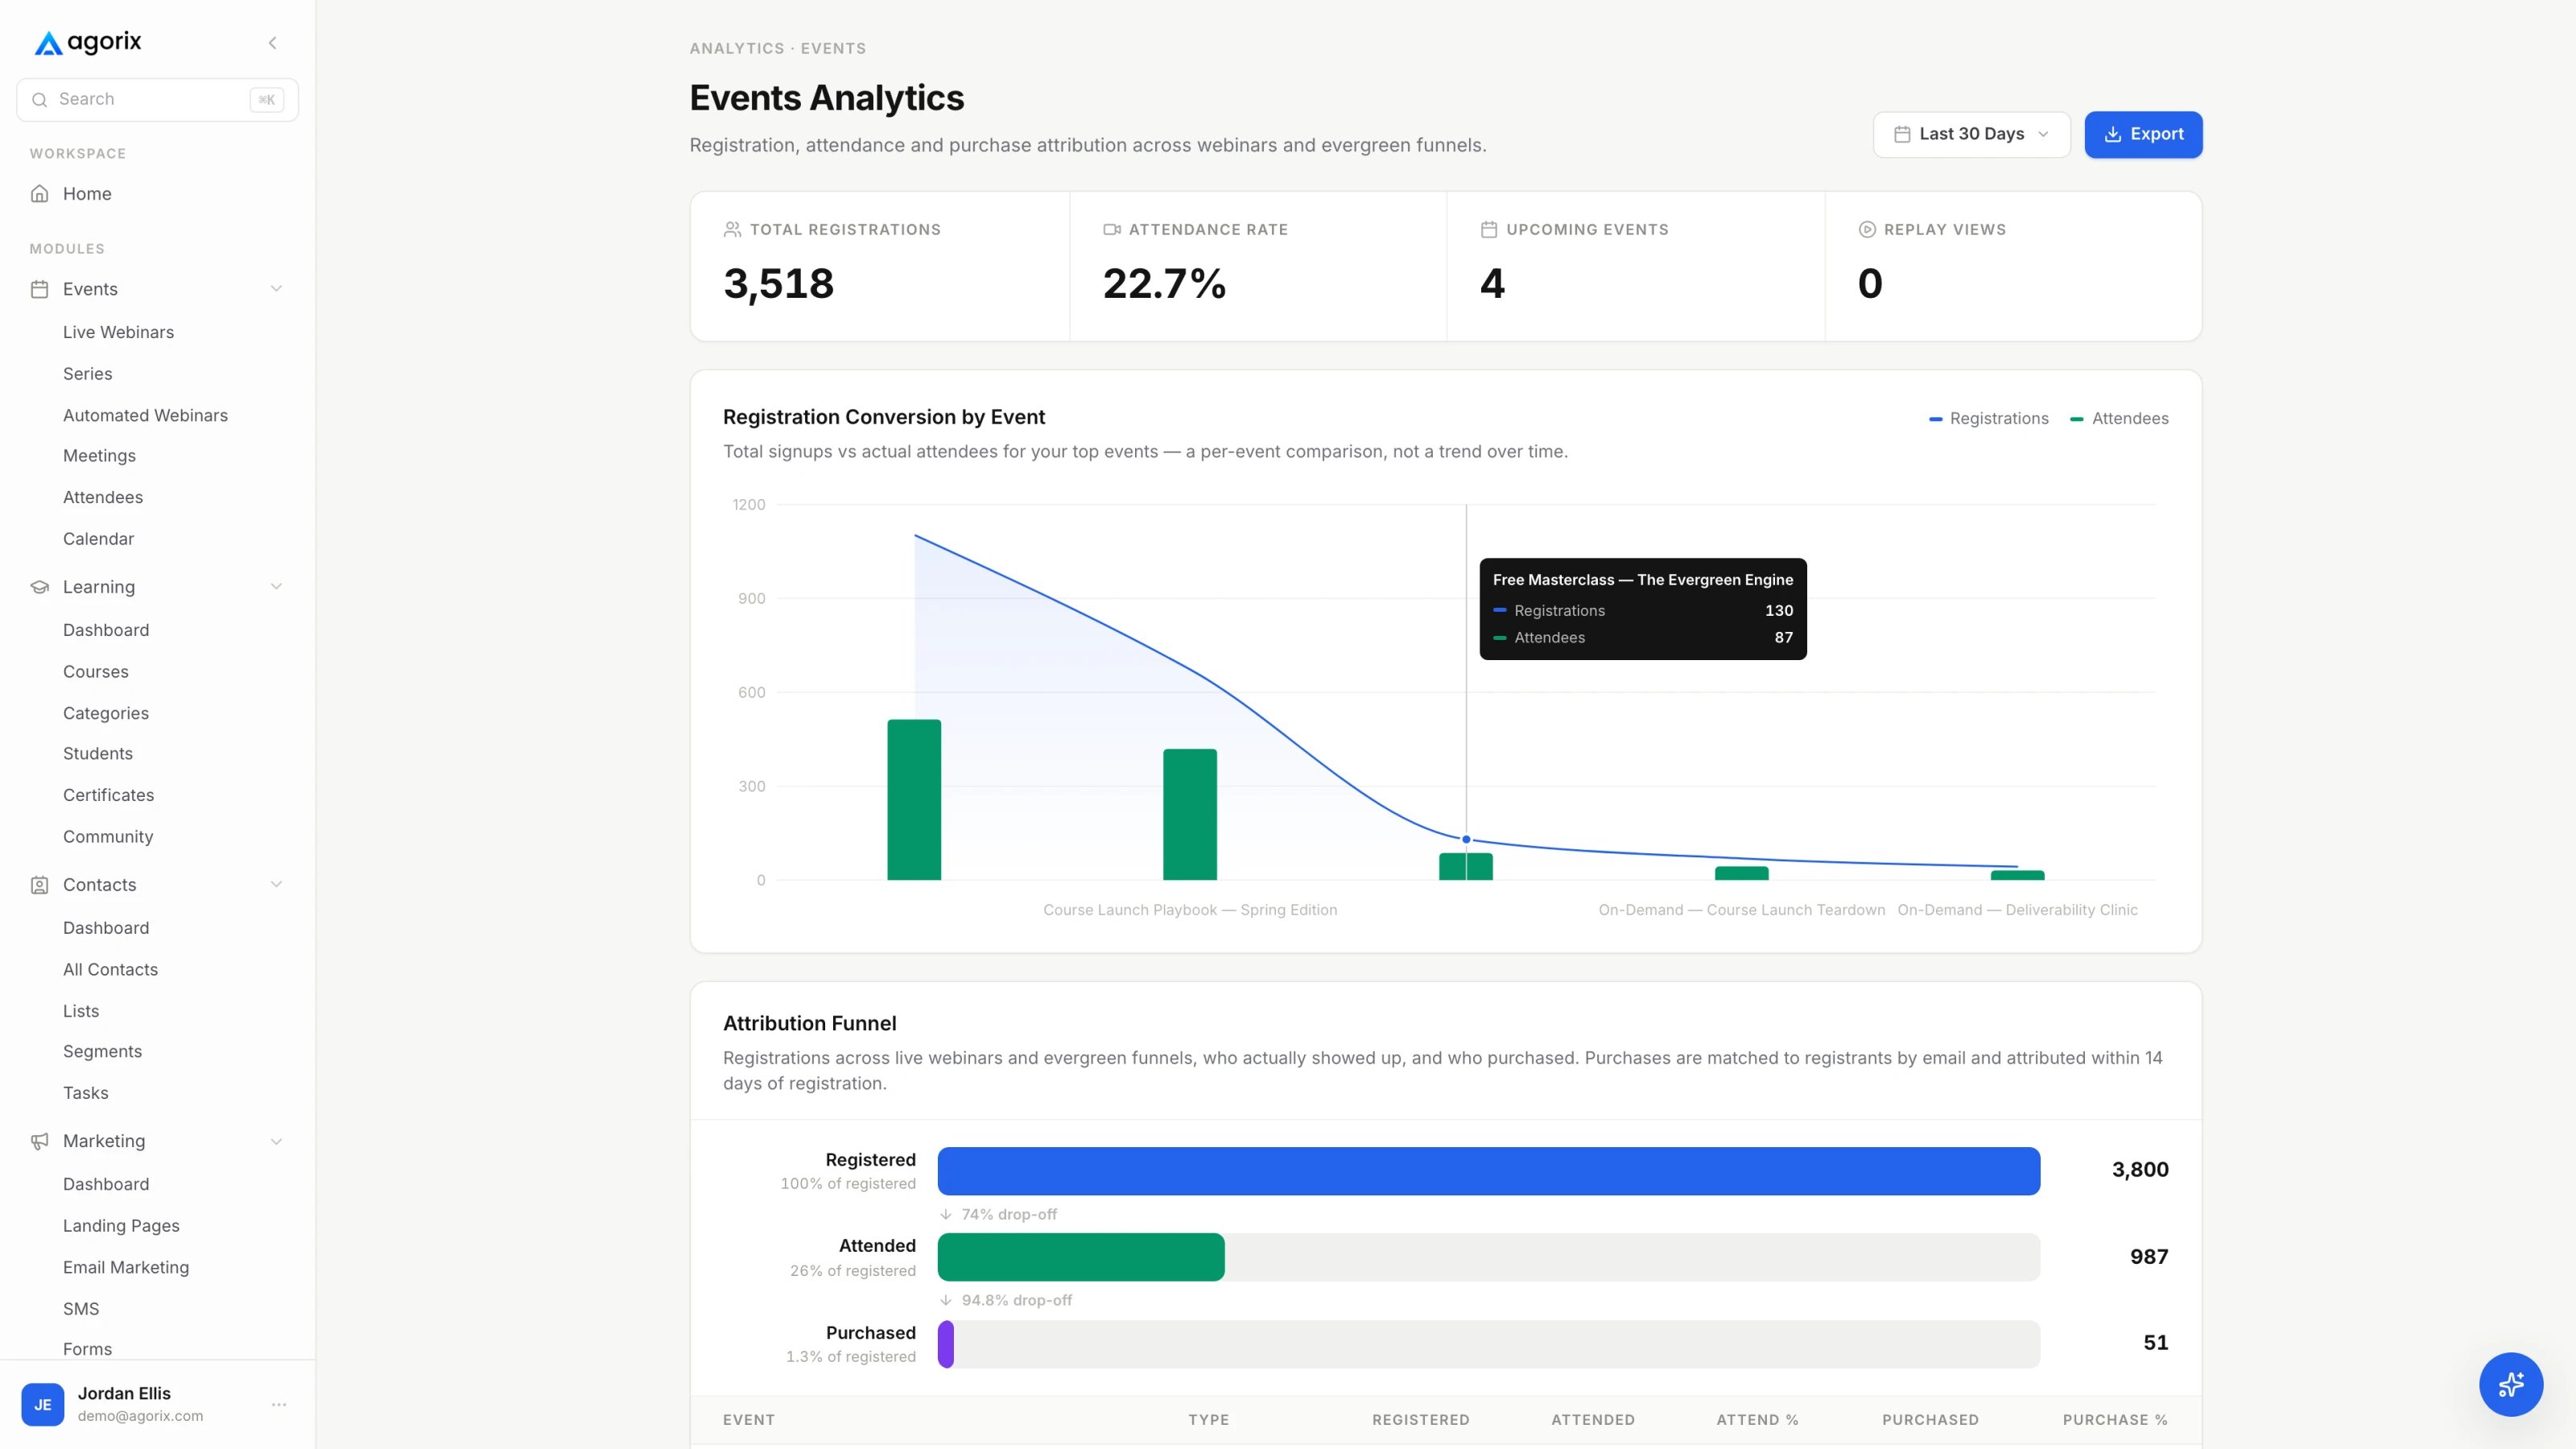This screenshot has width=2576, height=1449.
Task: Open the Landing Pages link
Action: 121,1225
